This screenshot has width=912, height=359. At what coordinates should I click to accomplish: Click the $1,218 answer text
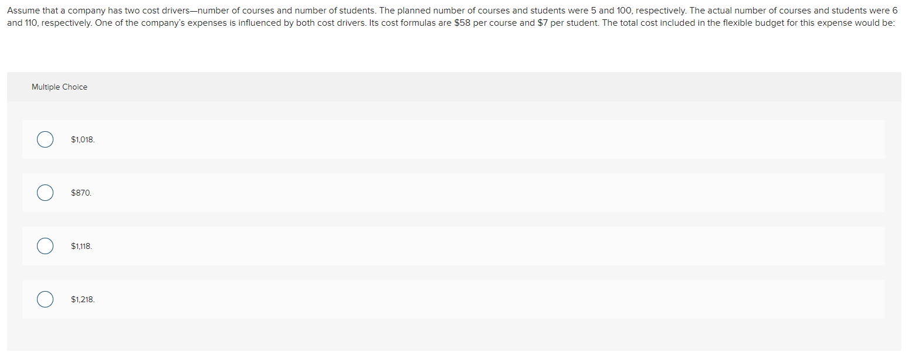pos(82,299)
